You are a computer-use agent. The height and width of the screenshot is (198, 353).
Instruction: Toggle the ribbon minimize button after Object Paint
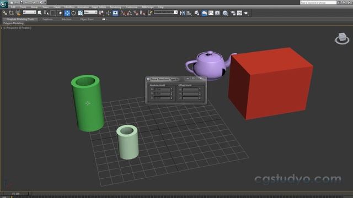pos(104,19)
